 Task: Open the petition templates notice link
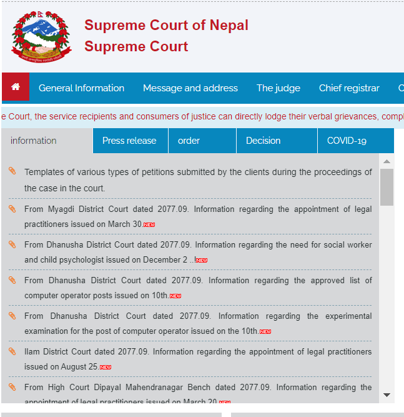click(x=198, y=180)
